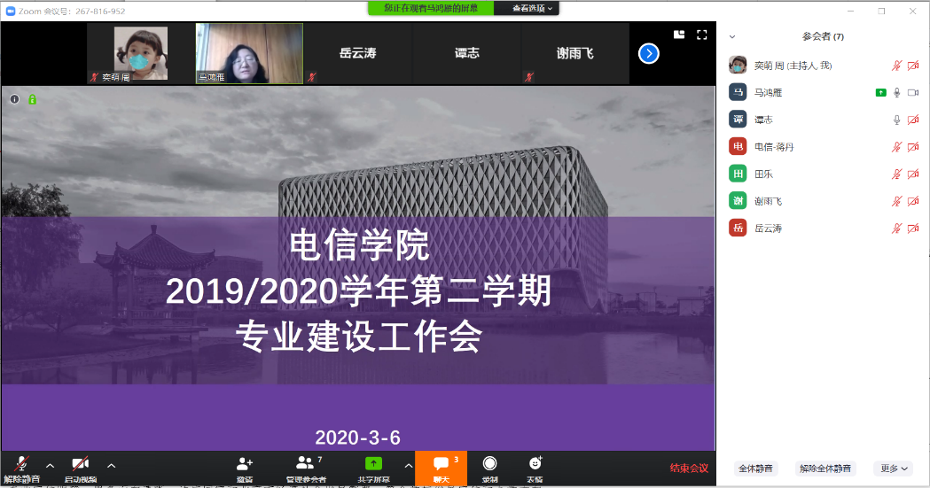The height and width of the screenshot is (488, 930).
Task: Switch video layout view icon
Action: tap(679, 35)
